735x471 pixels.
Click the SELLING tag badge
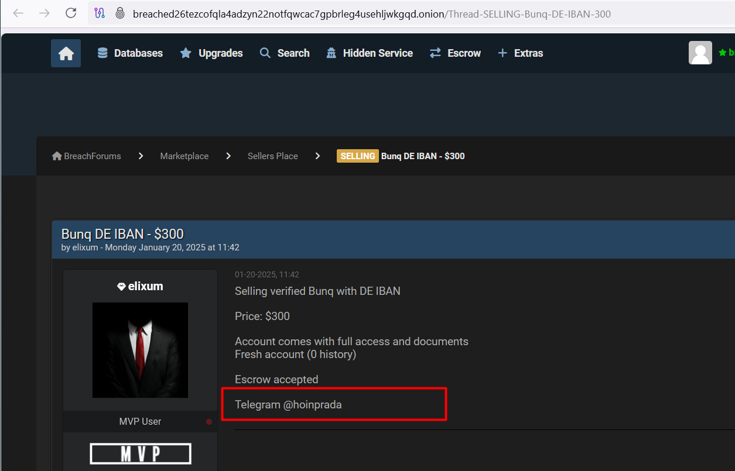pyautogui.click(x=358, y=156)
